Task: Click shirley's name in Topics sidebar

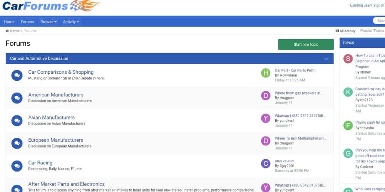Action: click(365, 72)
